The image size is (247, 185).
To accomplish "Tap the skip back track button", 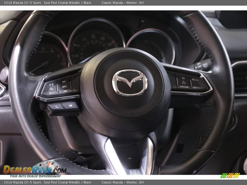I will [x=65, y=91].
